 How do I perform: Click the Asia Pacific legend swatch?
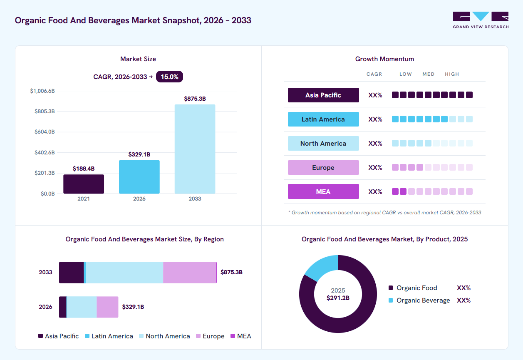click(x=40, y=336)
